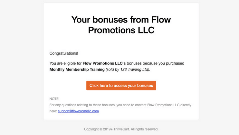The height and width of the screenshot is (135, 239).
Task: Click the gray "NOTE:" label
Action: [x=54, y=99]
